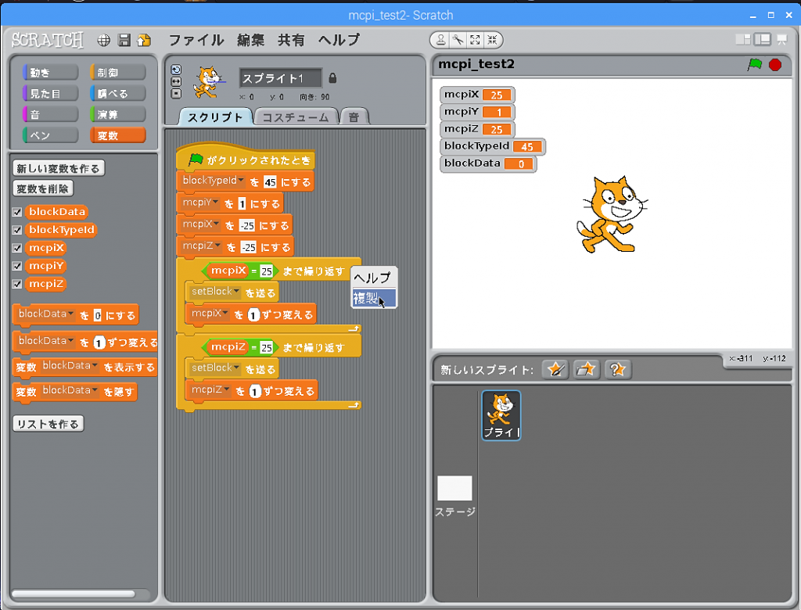Viewport: 801px width, 610px height.
Task: Click the Scratch logo
Action: coord(48,40)
